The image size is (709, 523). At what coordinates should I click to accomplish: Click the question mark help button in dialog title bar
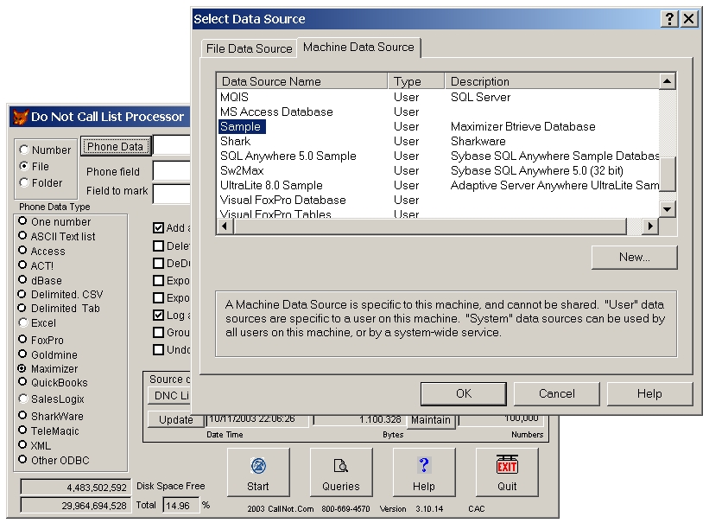coord(668,19)
